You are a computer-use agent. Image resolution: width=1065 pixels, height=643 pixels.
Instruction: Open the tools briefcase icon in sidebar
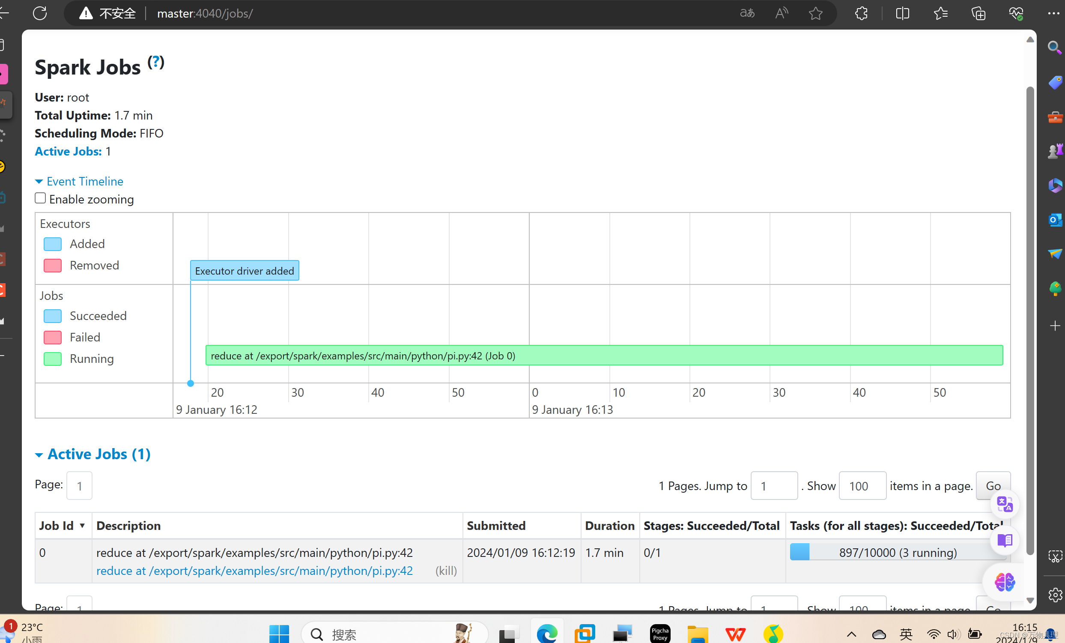pos(1055,117)
